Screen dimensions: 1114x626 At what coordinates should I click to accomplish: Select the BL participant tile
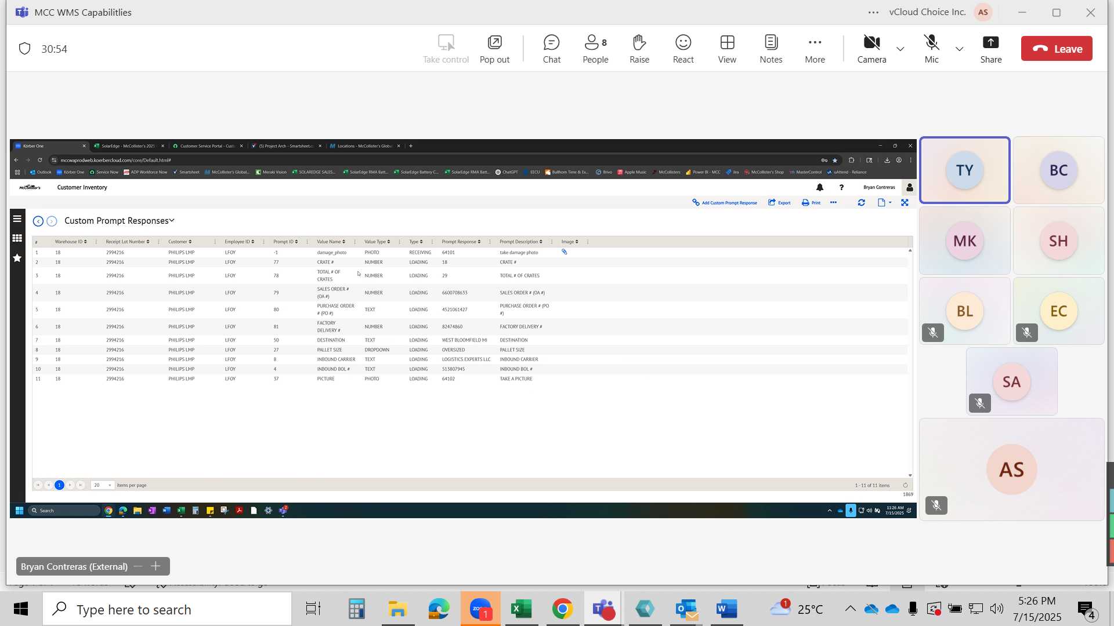pyautogui.click(x=964, y=311)
